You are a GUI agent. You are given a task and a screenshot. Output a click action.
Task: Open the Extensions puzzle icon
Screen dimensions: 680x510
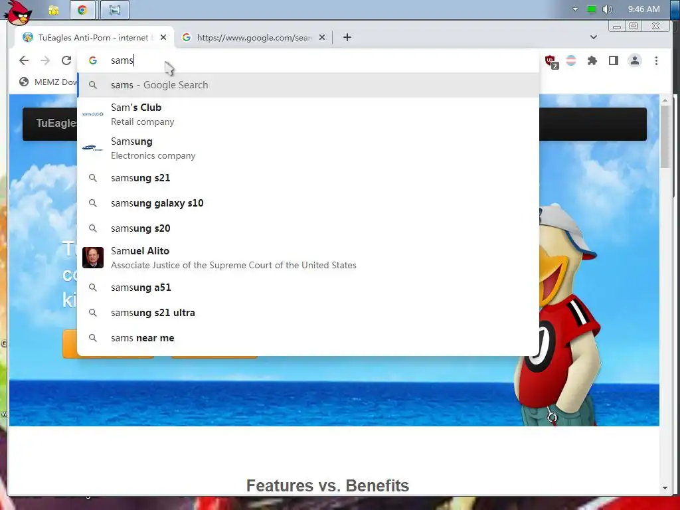tap(592, 60)
